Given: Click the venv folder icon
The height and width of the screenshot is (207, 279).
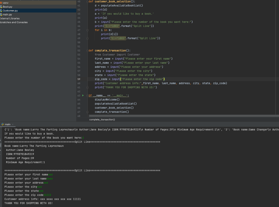Looking at the screenshot, I should [x=1, y=3].
